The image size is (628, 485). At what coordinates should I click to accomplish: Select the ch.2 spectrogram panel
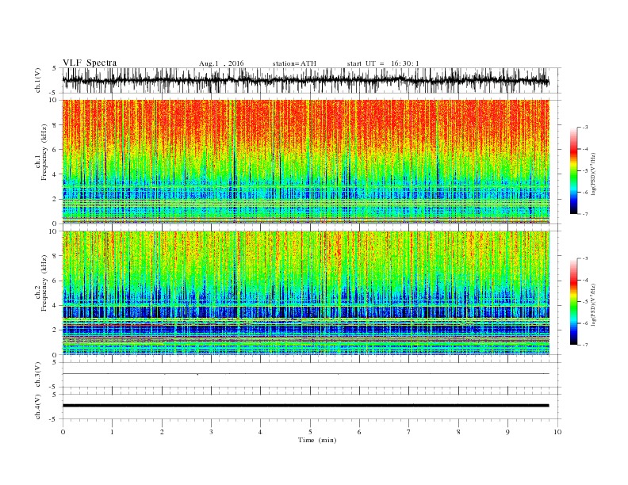[305, 293]
